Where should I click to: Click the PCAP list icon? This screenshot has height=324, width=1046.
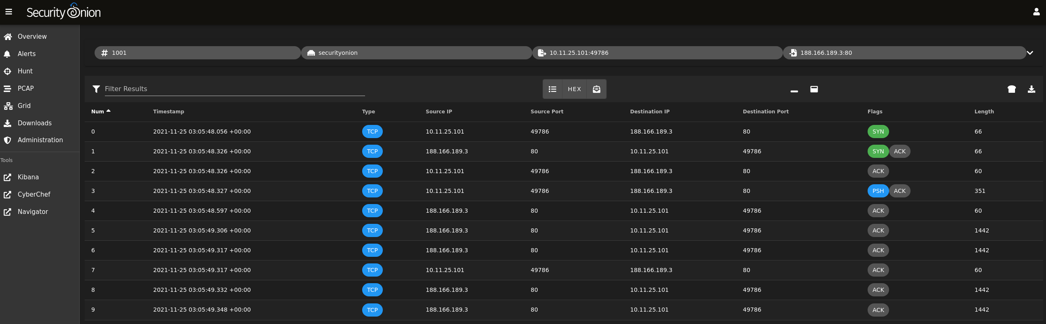click(7, 89)
